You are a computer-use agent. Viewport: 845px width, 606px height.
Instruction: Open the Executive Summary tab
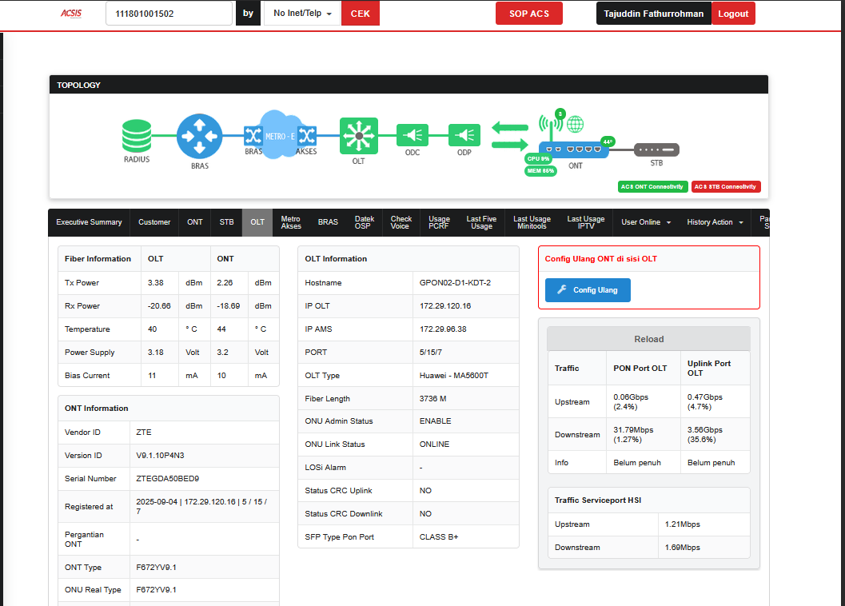coord(89,222)
